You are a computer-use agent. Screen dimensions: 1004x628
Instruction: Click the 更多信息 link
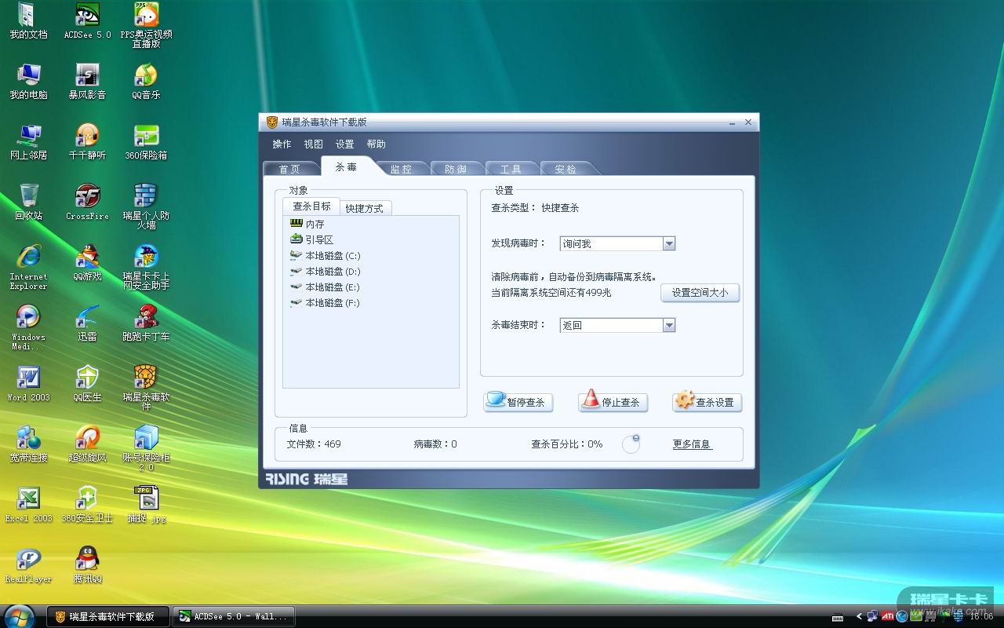tap(692, 444)
